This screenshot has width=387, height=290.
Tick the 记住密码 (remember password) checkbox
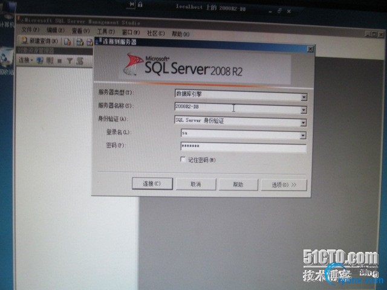click(183, 159)
